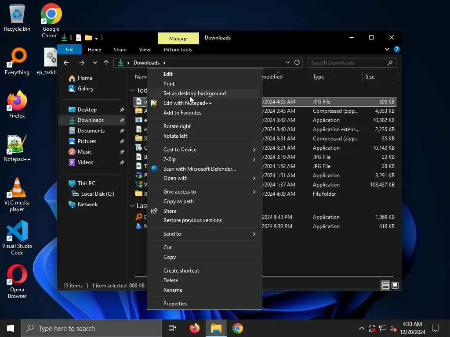Open Chrome from the taskbar
Screen dimensions: 450x337
(x=238, y=328)
